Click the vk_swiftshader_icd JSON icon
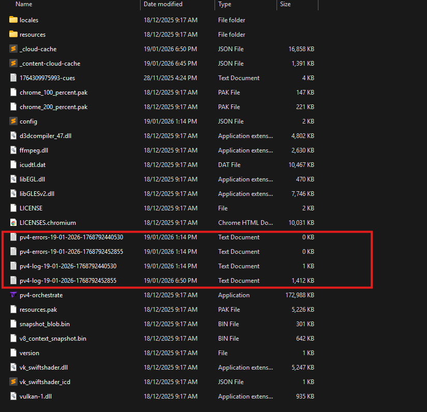427x412 pixels. (13, 382)
